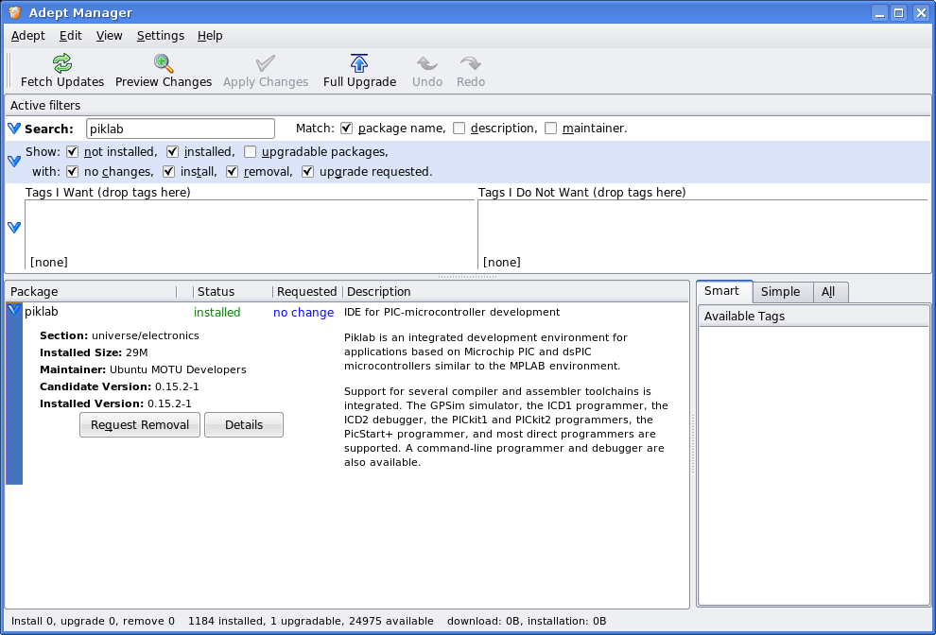Start Full Upgrade from the toolbar
The height and width of the screenshot is (635, 936).
click(x=359, y=64)
